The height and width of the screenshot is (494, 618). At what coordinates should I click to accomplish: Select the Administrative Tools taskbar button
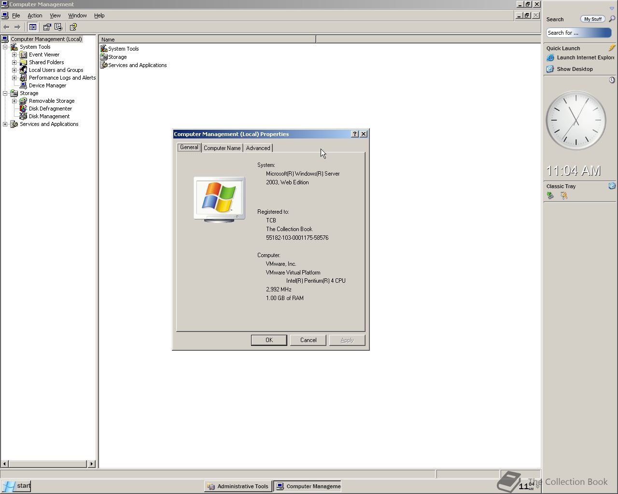(238, 486)
